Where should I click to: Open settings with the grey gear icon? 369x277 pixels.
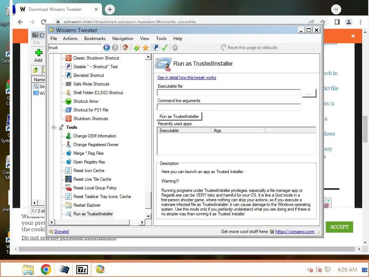coord(175,48)
